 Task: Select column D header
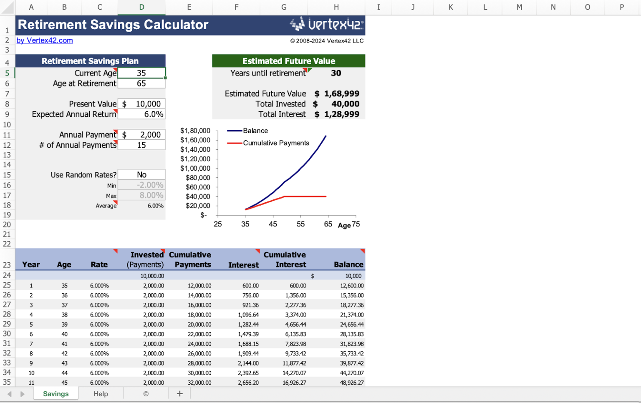(141, 7)
